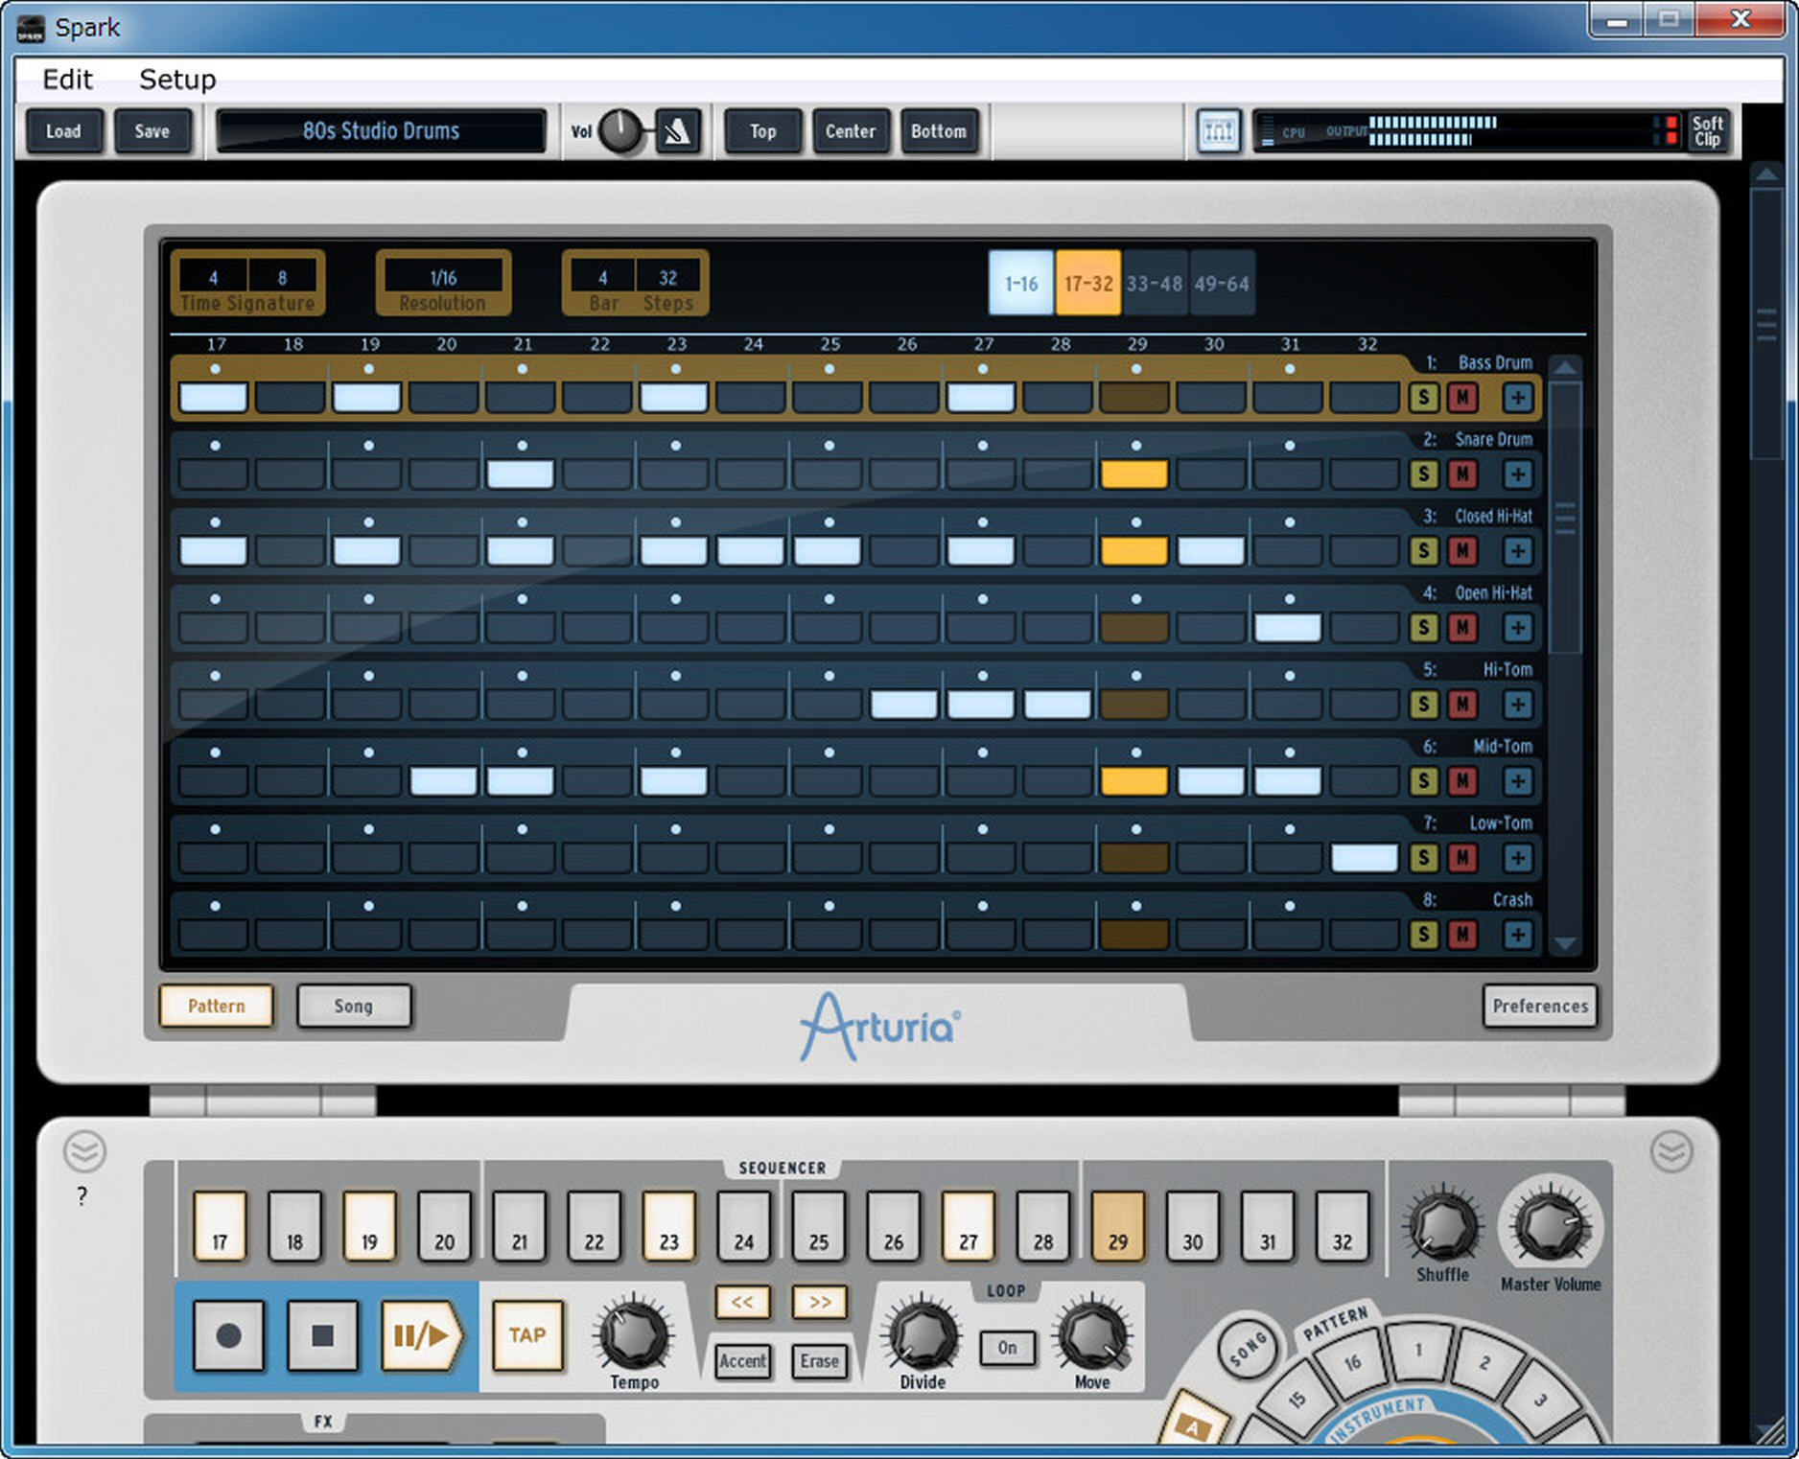Solo the Crash track
Image resolution: width=1799 pixels, height=1459 pixels.
[x=1424, y=934]
